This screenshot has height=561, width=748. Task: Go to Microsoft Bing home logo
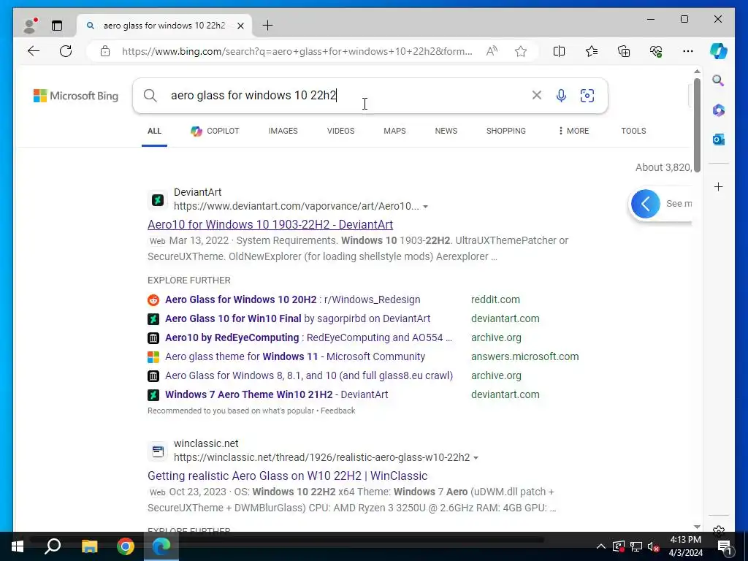tap(76, 96)
